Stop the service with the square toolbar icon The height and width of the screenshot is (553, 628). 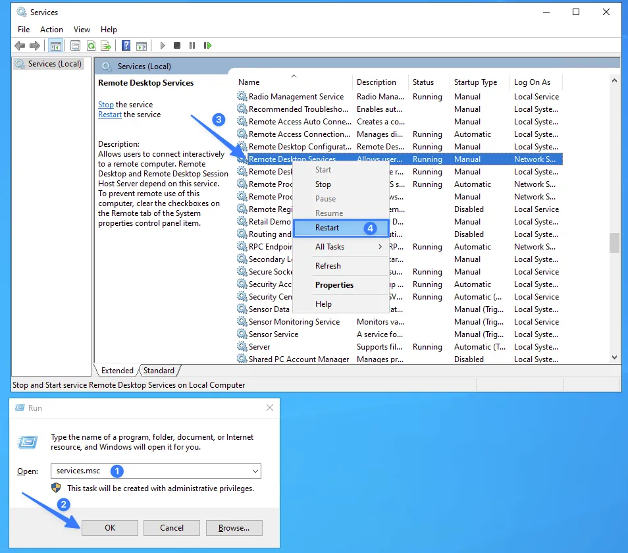point(178,45)
